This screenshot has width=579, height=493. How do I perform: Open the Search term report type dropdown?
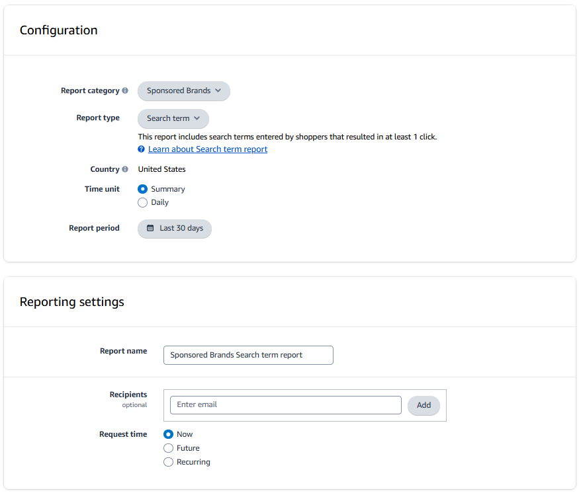click(x=173, y=118)
